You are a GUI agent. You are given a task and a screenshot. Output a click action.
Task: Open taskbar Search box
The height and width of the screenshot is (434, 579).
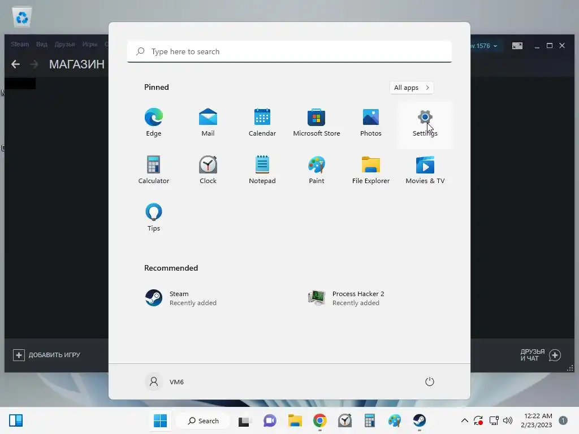[x=203, y=420]
